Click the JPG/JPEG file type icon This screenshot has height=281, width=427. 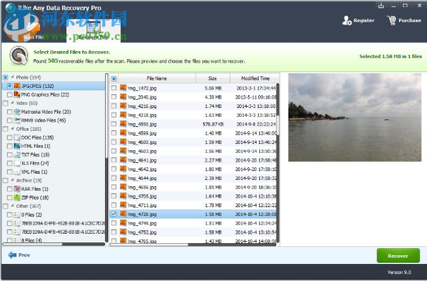17,86
